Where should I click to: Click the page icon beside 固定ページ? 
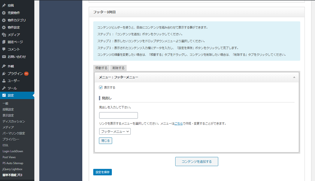tap(4, 42)
